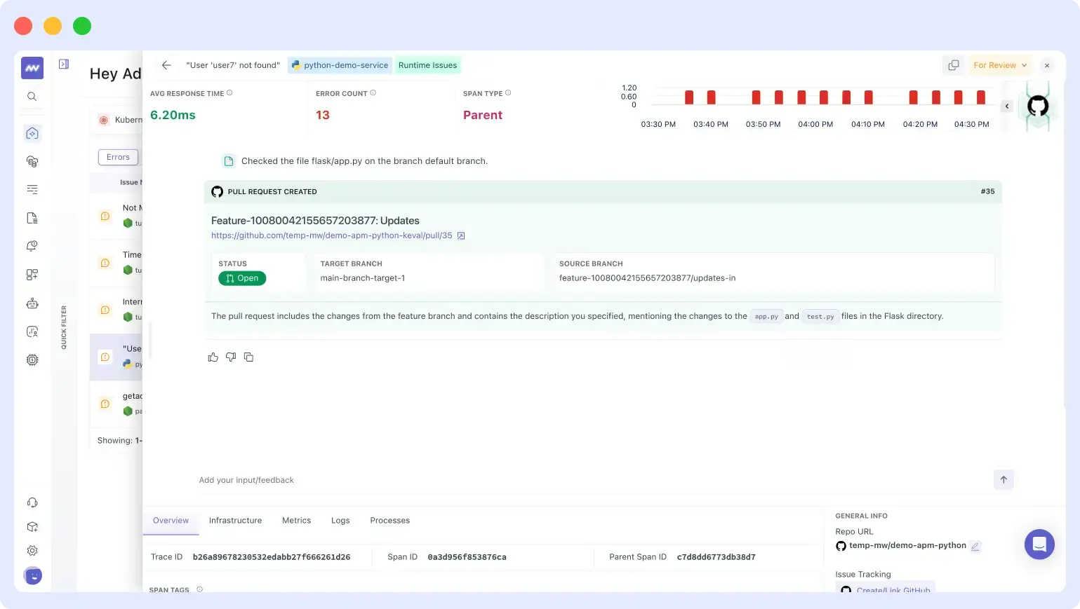Open the dashboards grid sidebar icon
The height and width of the screenshot is (609, 1080).
(x=32, y=275)
